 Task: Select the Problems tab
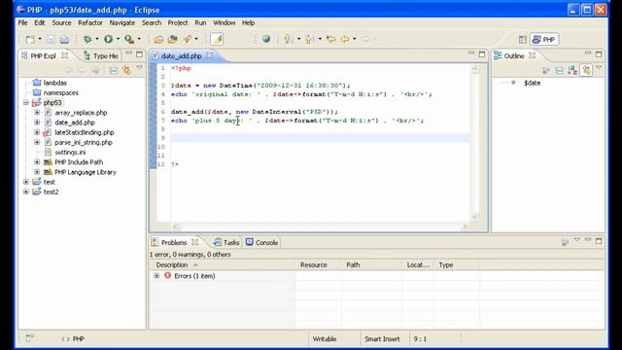coord(174,242)
